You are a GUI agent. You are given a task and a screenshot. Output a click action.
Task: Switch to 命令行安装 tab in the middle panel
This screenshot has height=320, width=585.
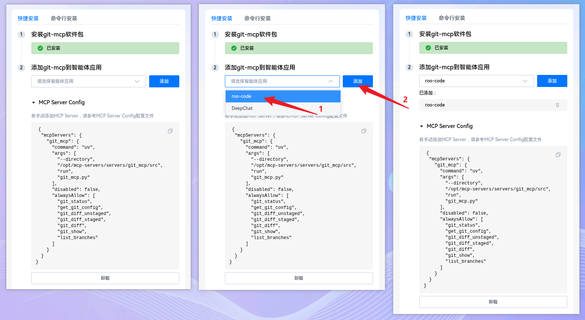[x=257, y=18]
